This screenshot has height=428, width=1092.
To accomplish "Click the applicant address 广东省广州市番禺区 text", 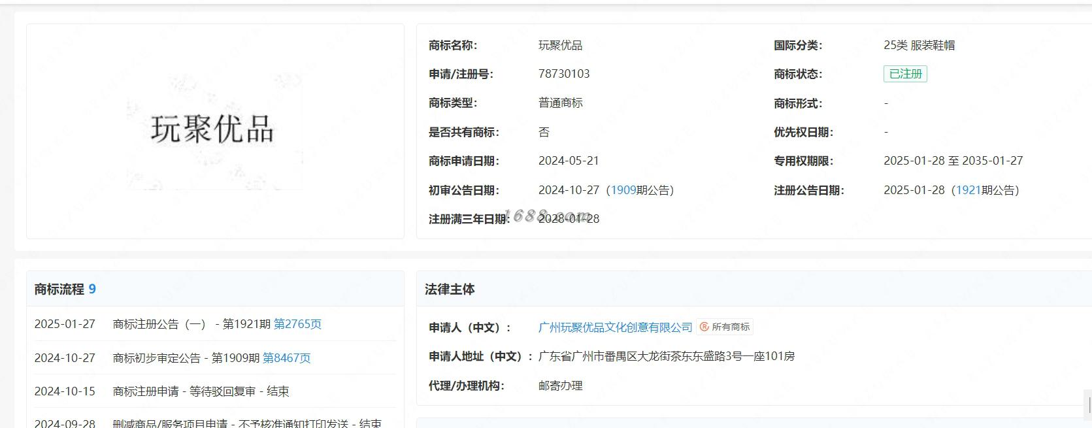I will (666, 356).
